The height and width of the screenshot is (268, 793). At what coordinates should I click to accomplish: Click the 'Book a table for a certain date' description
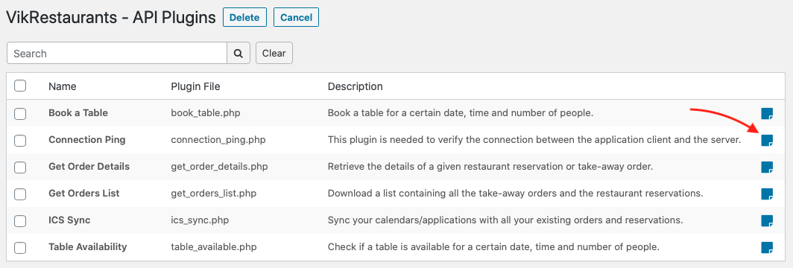point(461,113)
